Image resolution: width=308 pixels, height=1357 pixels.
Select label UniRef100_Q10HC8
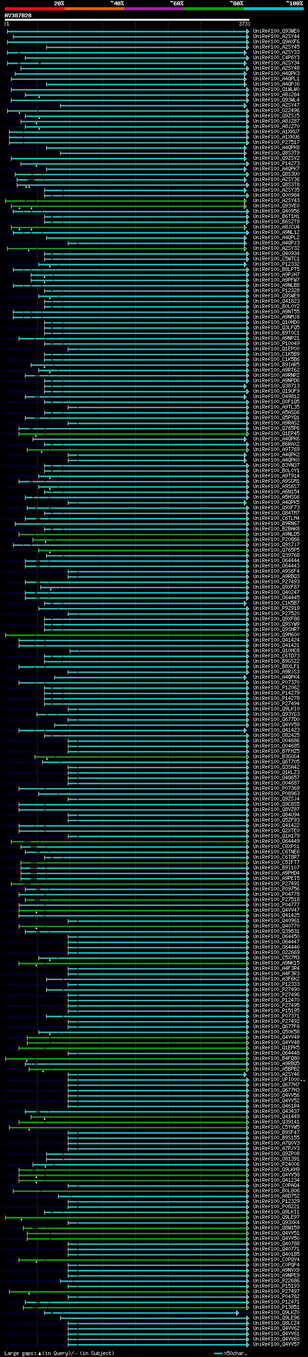click(276, 651)
